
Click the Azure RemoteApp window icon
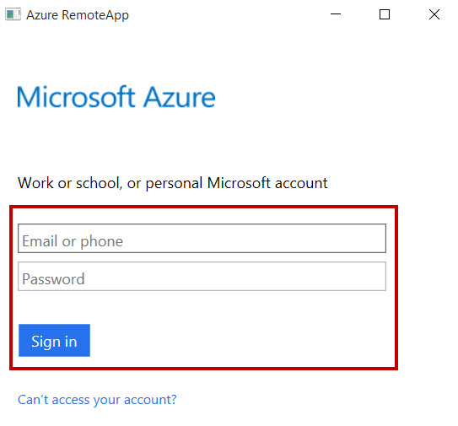13,14
